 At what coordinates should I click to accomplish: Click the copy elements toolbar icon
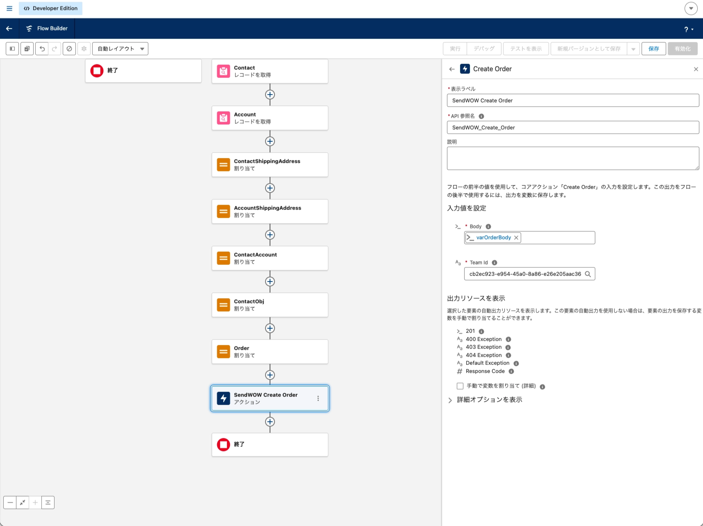point(27,49)
